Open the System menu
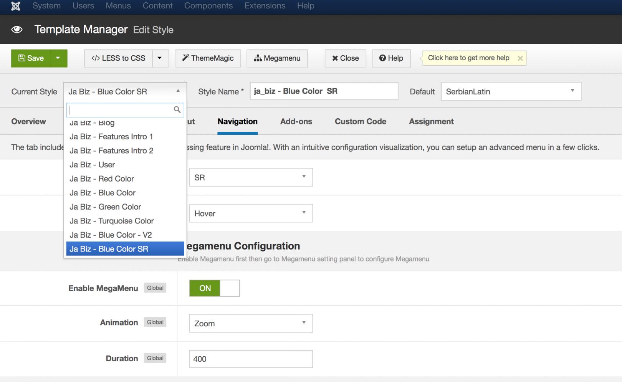622x382 pixels. 46,6
